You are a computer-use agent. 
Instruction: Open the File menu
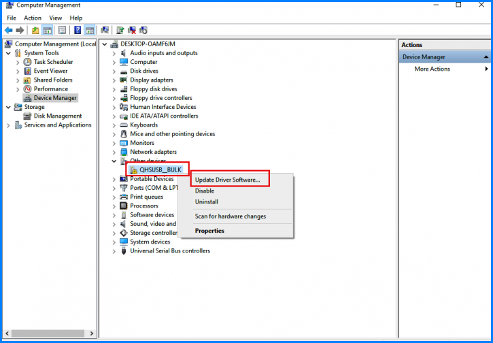point(12,18)
